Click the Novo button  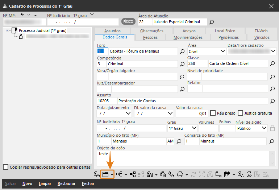pos(27,183)
